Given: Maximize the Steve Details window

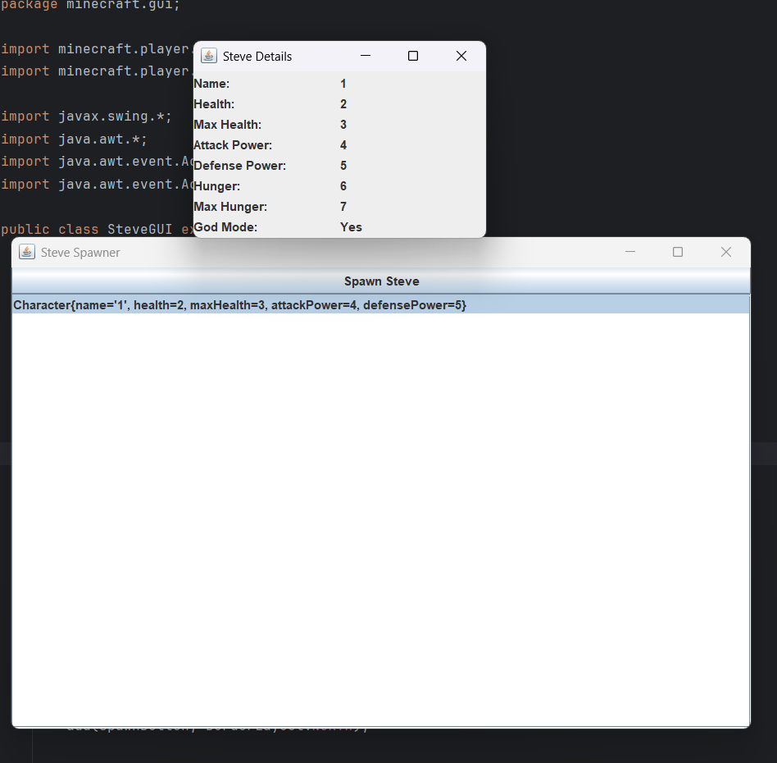Looking at the screenshot, I should point(413,56).
